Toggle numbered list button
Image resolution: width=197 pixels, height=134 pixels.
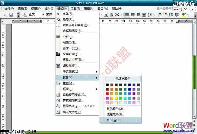[159, 15]
